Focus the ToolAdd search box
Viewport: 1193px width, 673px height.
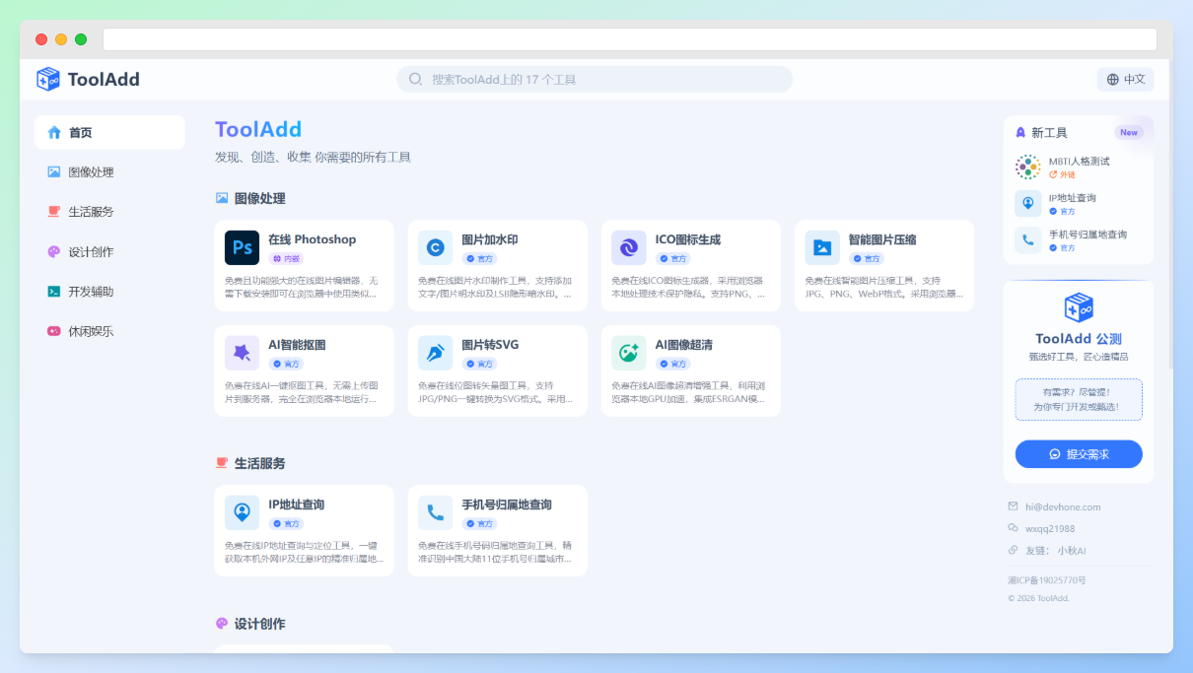pyautogui.click(x=595, y=80)
